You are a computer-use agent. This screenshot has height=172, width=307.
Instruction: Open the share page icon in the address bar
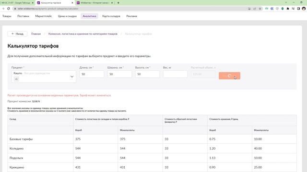click(x=255, y=9)
